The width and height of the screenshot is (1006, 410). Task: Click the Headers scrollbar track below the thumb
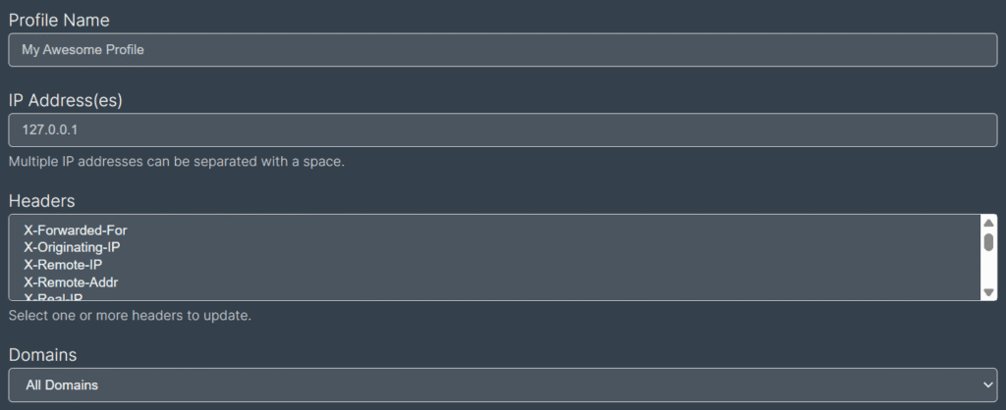(988, 270)
